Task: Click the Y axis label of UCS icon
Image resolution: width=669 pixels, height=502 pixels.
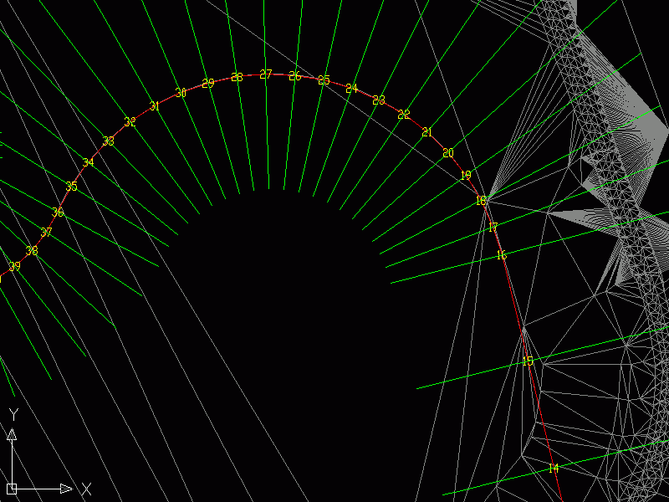Action: pyautogui.click(x=13, y=414)
